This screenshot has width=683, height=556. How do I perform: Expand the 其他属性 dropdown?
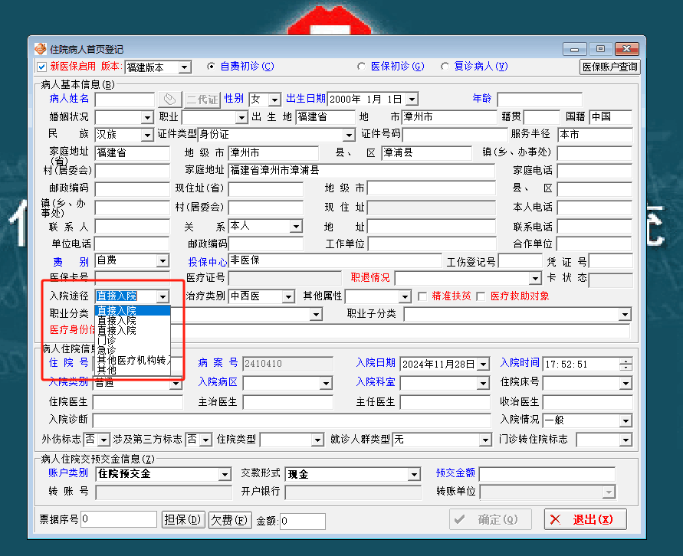[x=405, y=296]
